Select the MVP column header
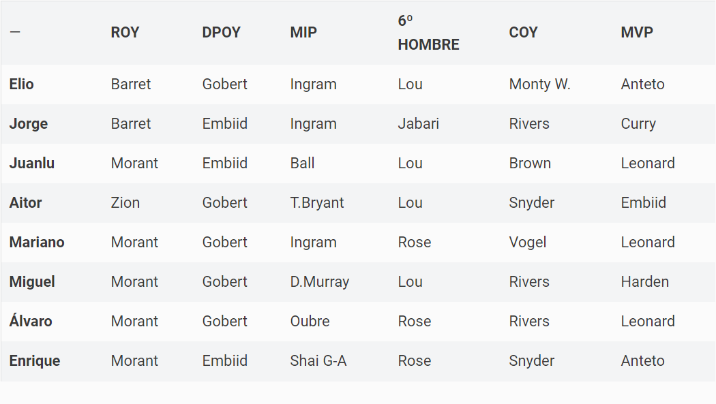The image size is (716, 404). 636,33
